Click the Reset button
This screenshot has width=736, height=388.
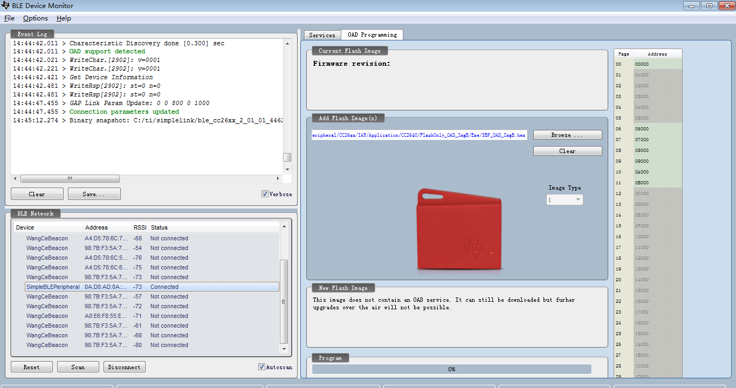[32, 367]
